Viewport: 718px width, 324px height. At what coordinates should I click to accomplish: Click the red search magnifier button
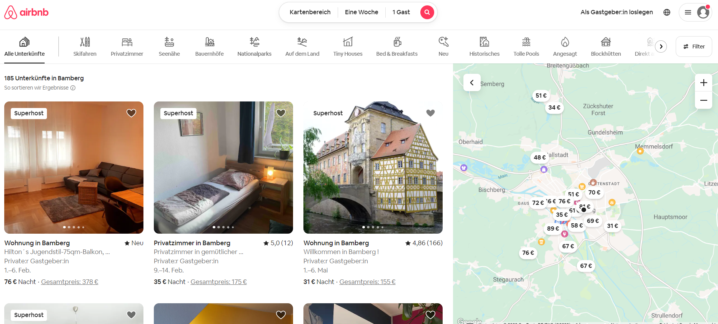(427, 12)
